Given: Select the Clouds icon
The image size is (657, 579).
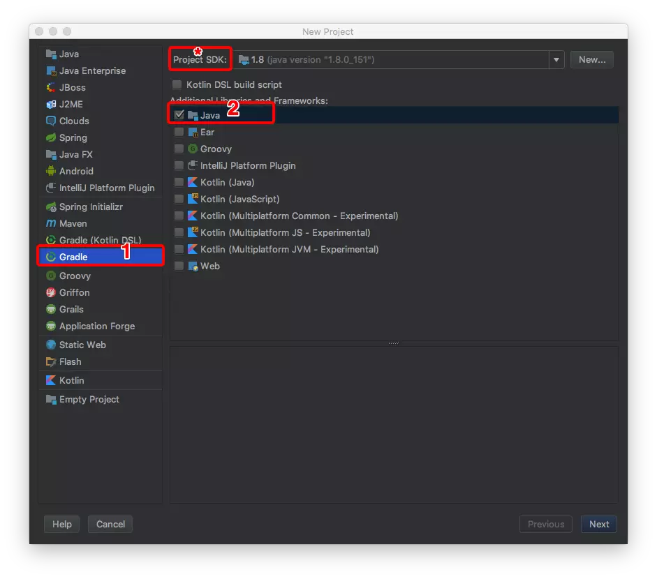Looking at the screenshot, I should [x=51, y=121].
